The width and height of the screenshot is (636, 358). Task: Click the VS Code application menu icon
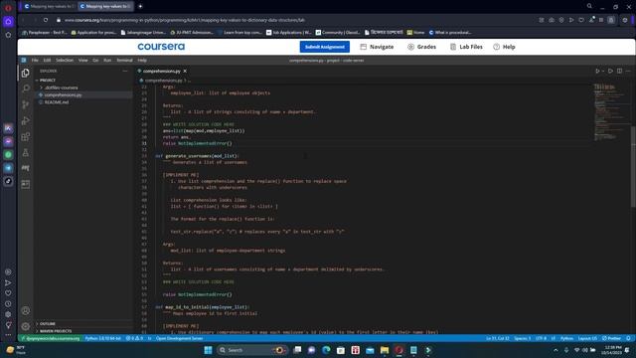click(24, 60)
